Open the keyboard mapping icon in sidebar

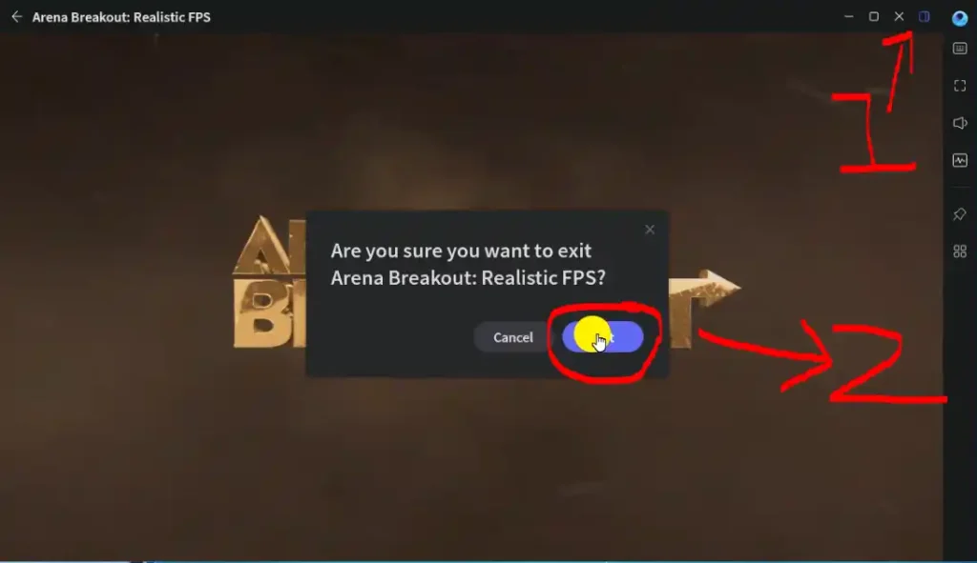coord(960,49)
